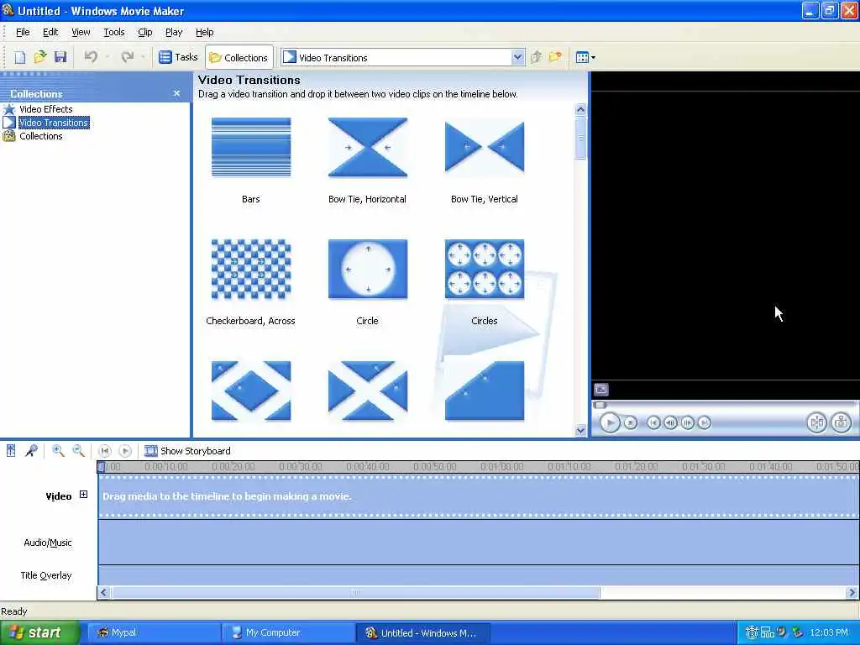
Task: Click the New Project toolbar icon
Action: pos(20,57)
